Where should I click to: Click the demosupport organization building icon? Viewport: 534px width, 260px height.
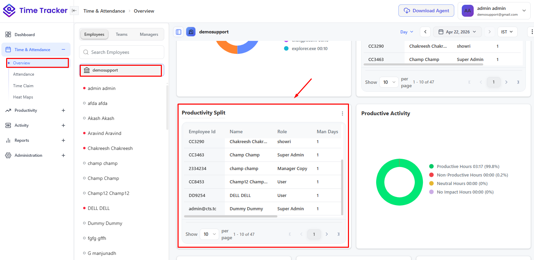[x=191, y=32]
